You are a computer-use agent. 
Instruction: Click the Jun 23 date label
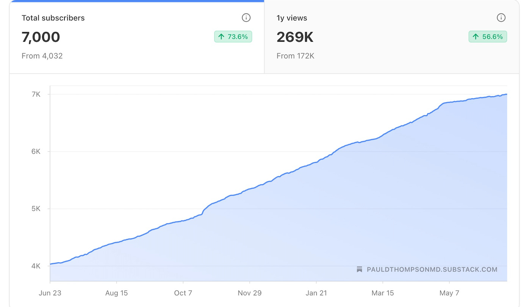tap(50, 293)
